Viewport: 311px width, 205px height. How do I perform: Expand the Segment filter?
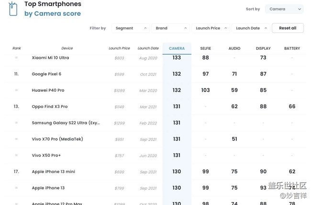[130, 28]
